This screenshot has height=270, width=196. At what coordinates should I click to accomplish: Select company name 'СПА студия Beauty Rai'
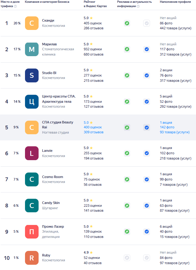57,125
